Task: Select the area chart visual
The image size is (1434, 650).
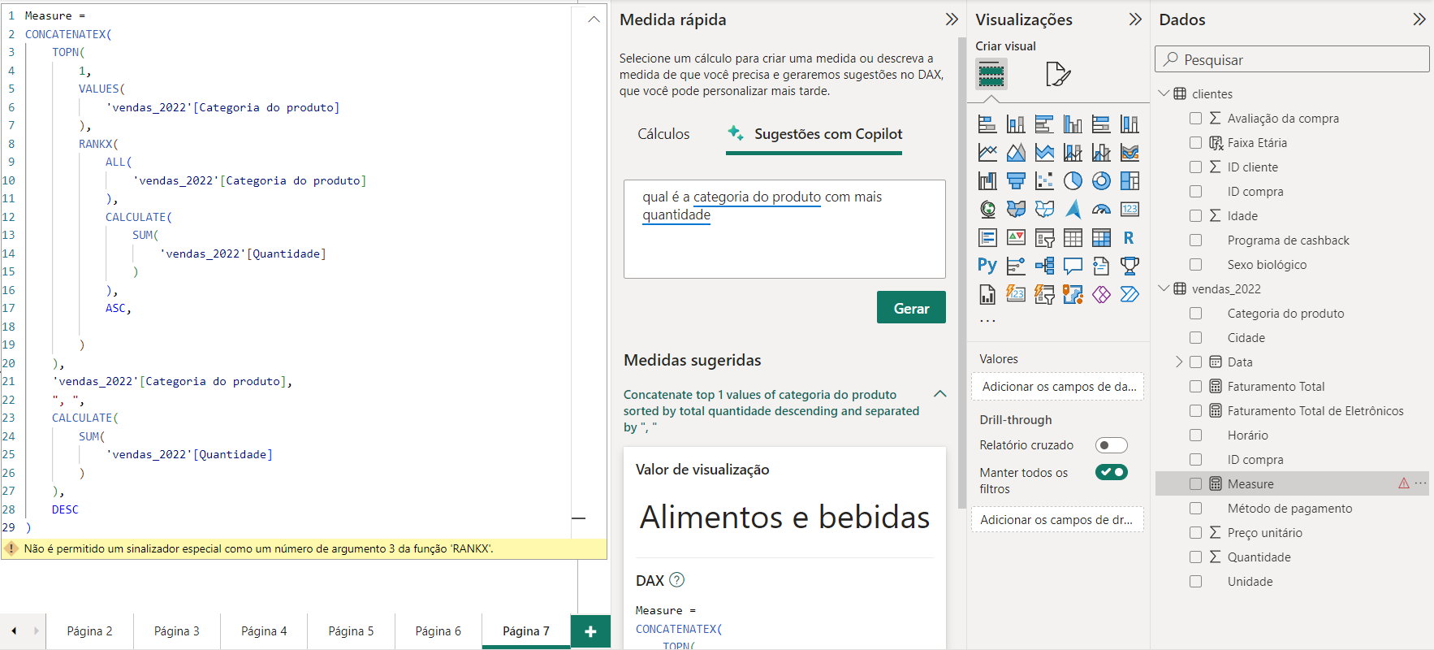Action: 1016,153
